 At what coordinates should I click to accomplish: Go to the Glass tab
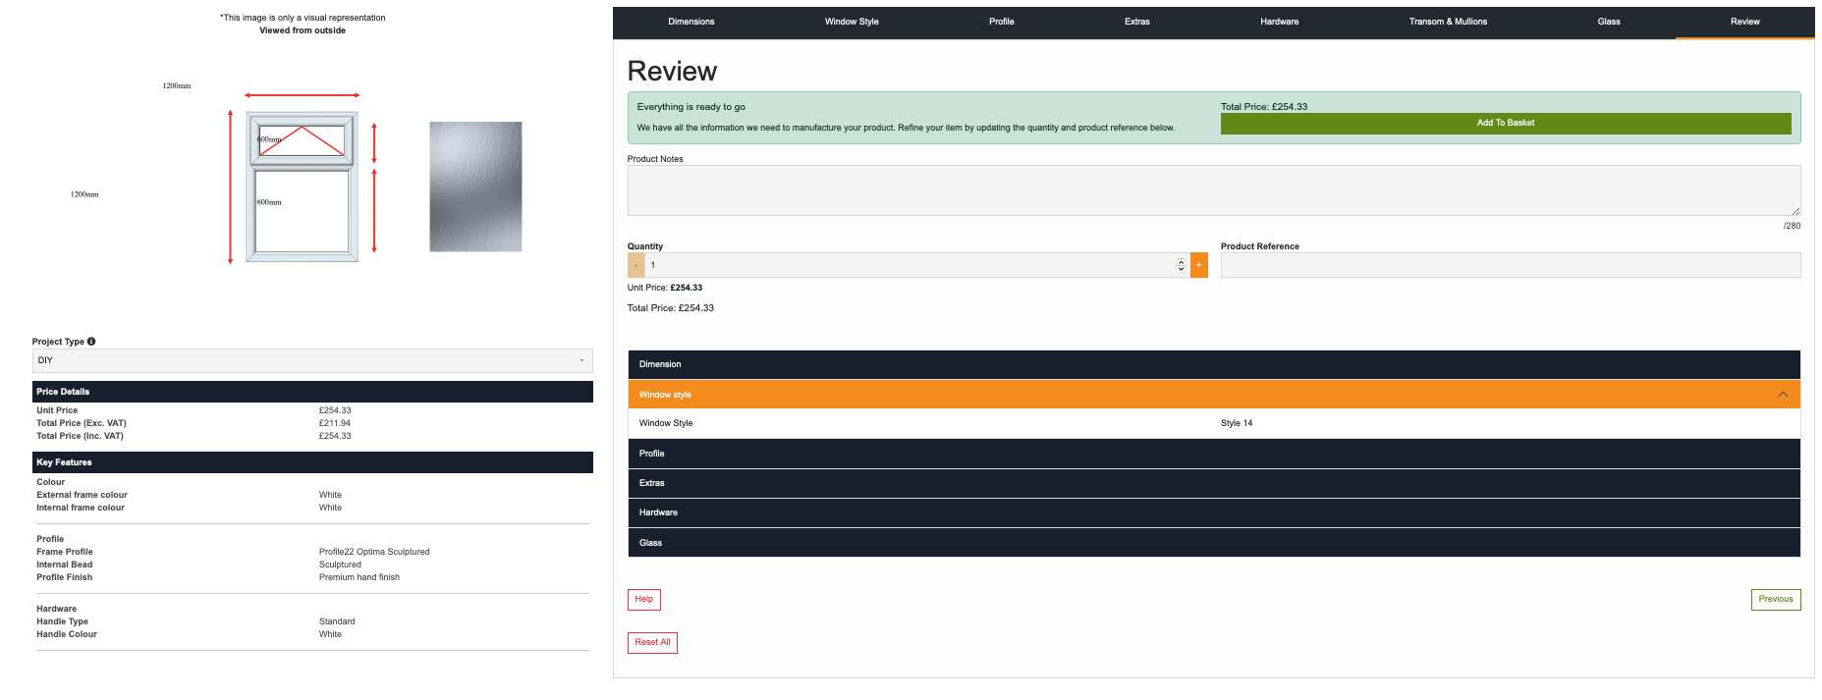(1608, 22)
